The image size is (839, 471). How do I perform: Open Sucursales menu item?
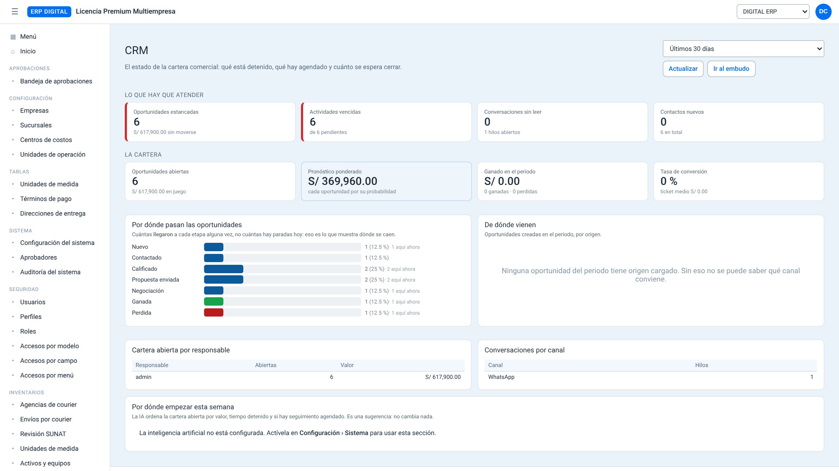tap(36, 125)
